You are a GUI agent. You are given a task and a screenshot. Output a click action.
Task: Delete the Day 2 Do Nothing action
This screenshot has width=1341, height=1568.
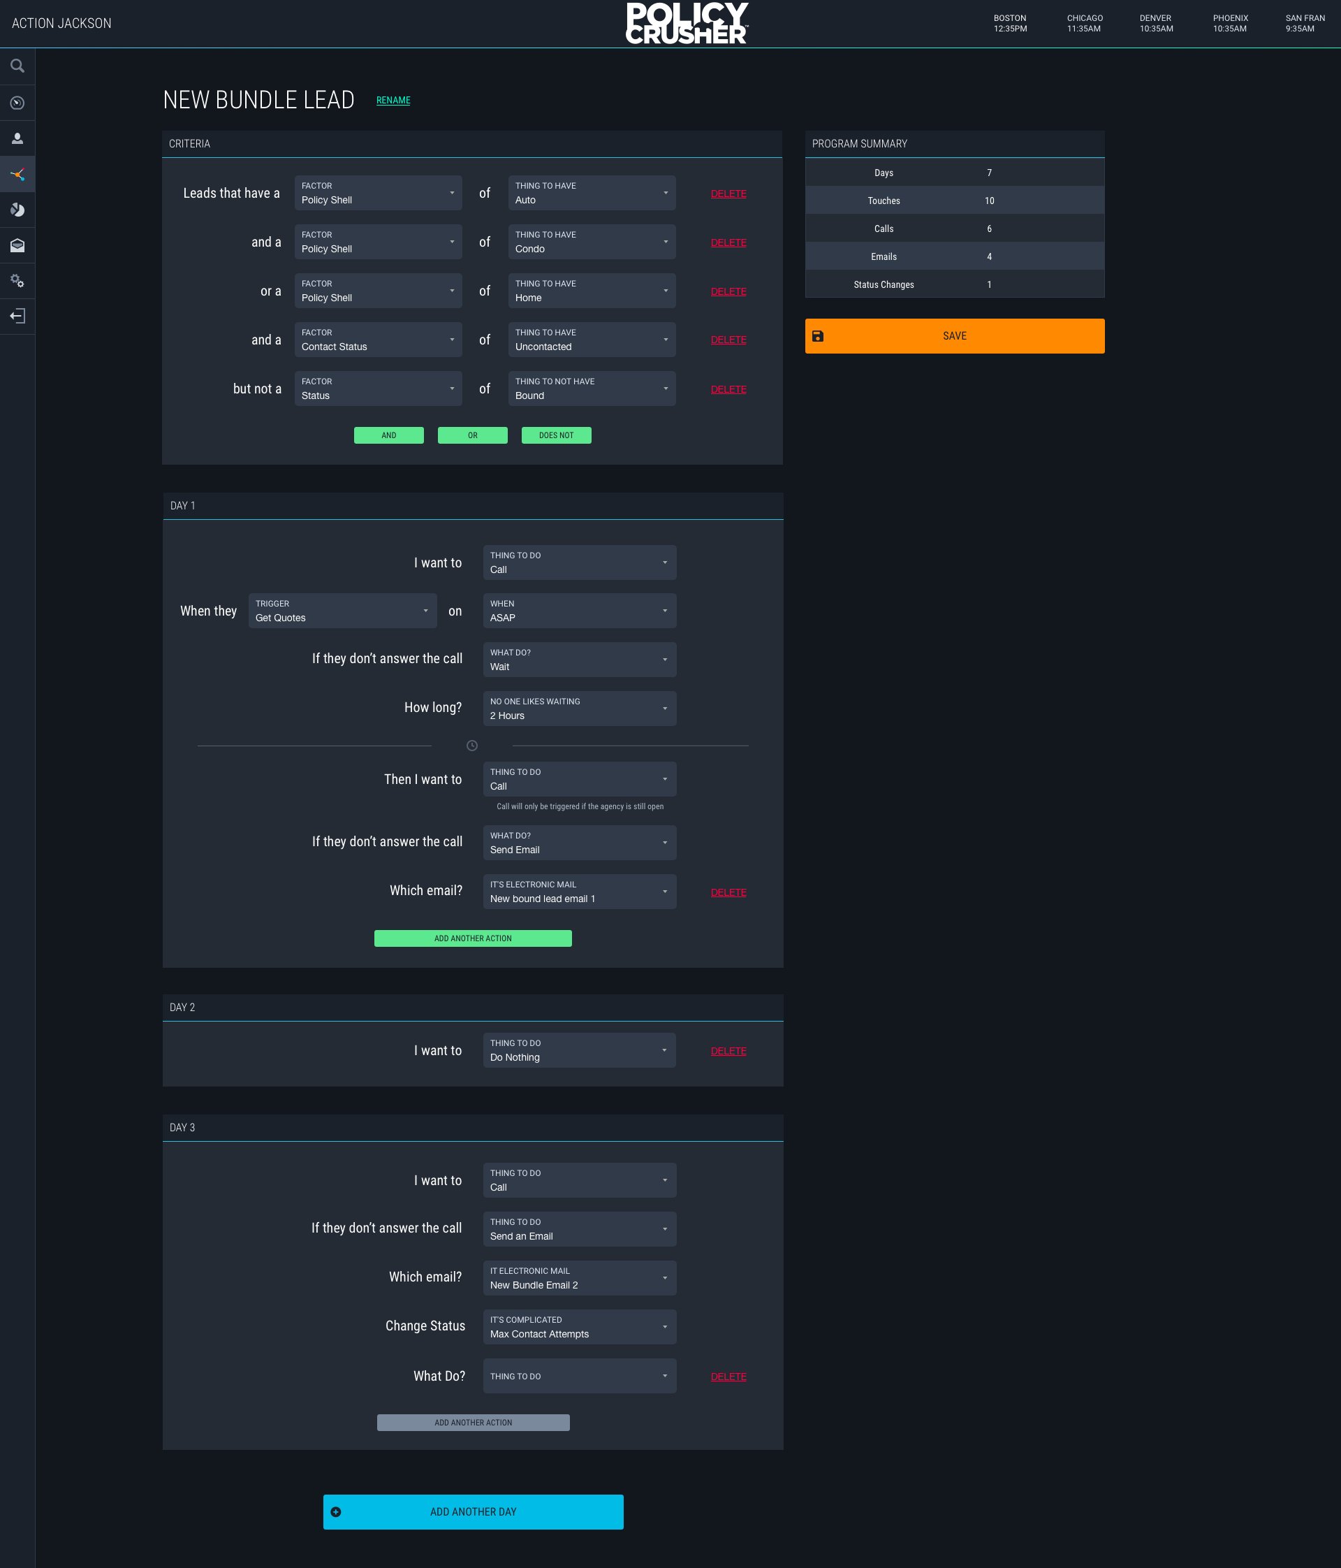728,1051
